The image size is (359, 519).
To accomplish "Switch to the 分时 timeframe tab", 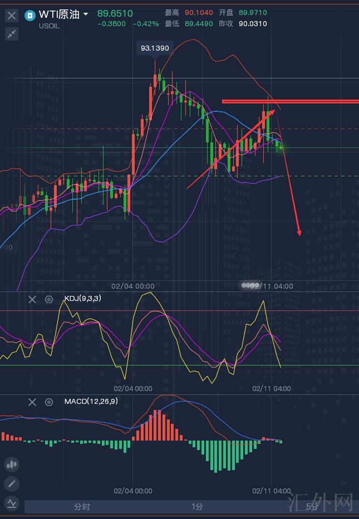I will tap(82, 506).
